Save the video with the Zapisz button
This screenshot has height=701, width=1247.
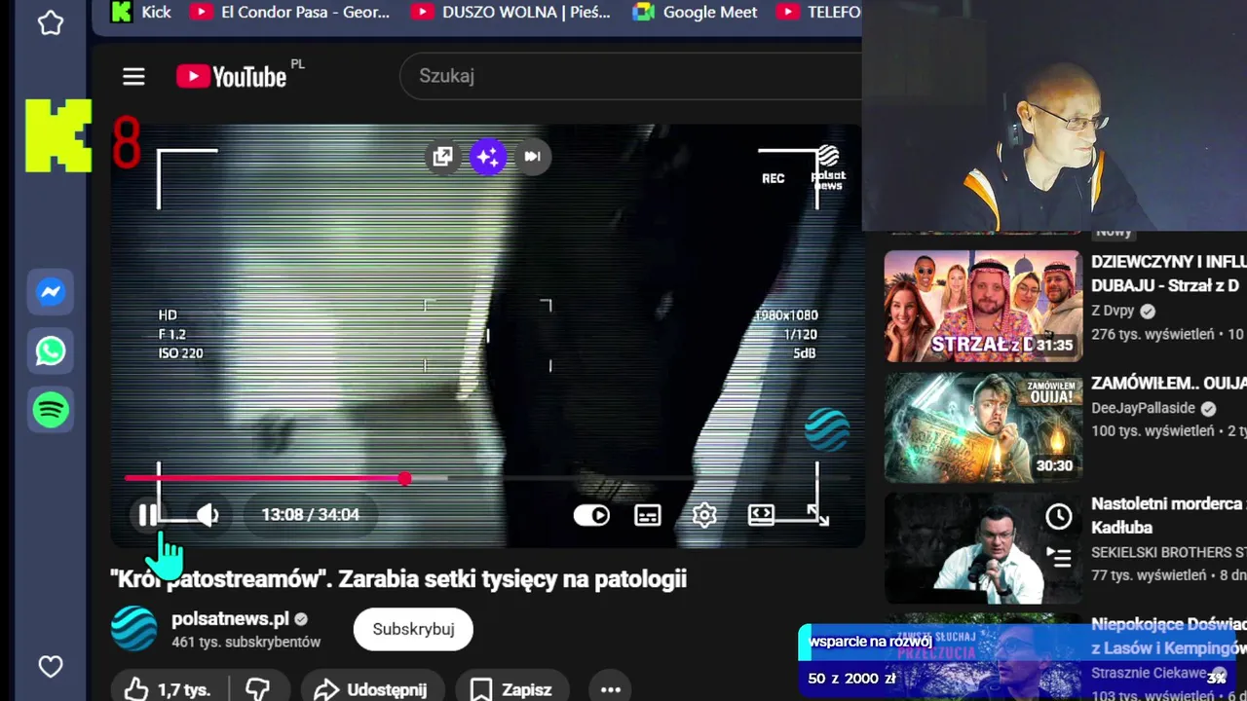click(512, 689)
